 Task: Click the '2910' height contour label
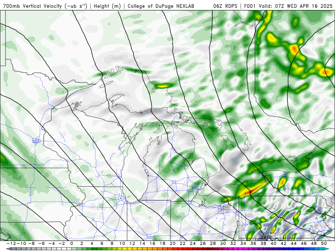(266, 237)
